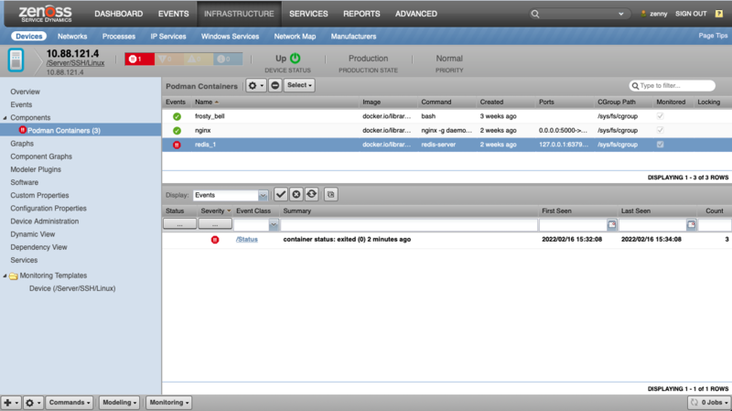Open the 0 Jobs dropdown
Screen dimensions: 732x411
tap(710, 403)
